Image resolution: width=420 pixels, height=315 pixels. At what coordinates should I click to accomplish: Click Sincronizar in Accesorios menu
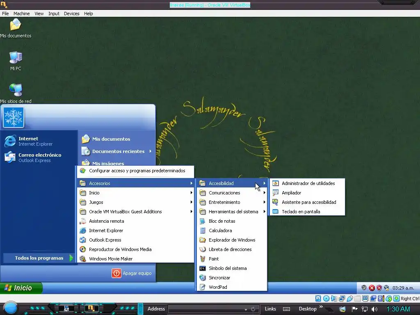[x=232, y=278]
